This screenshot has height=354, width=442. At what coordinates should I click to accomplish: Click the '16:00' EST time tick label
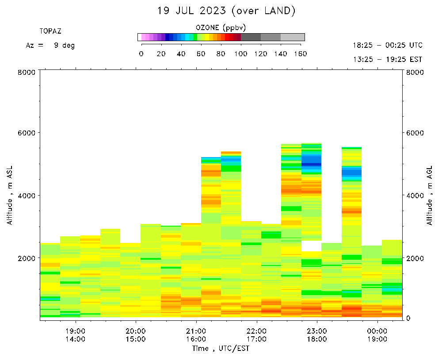196,339
